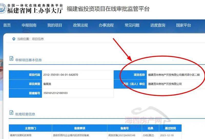Open the 首页 navigation item
This screenshot has width=205, height=139.
[7, 25]
